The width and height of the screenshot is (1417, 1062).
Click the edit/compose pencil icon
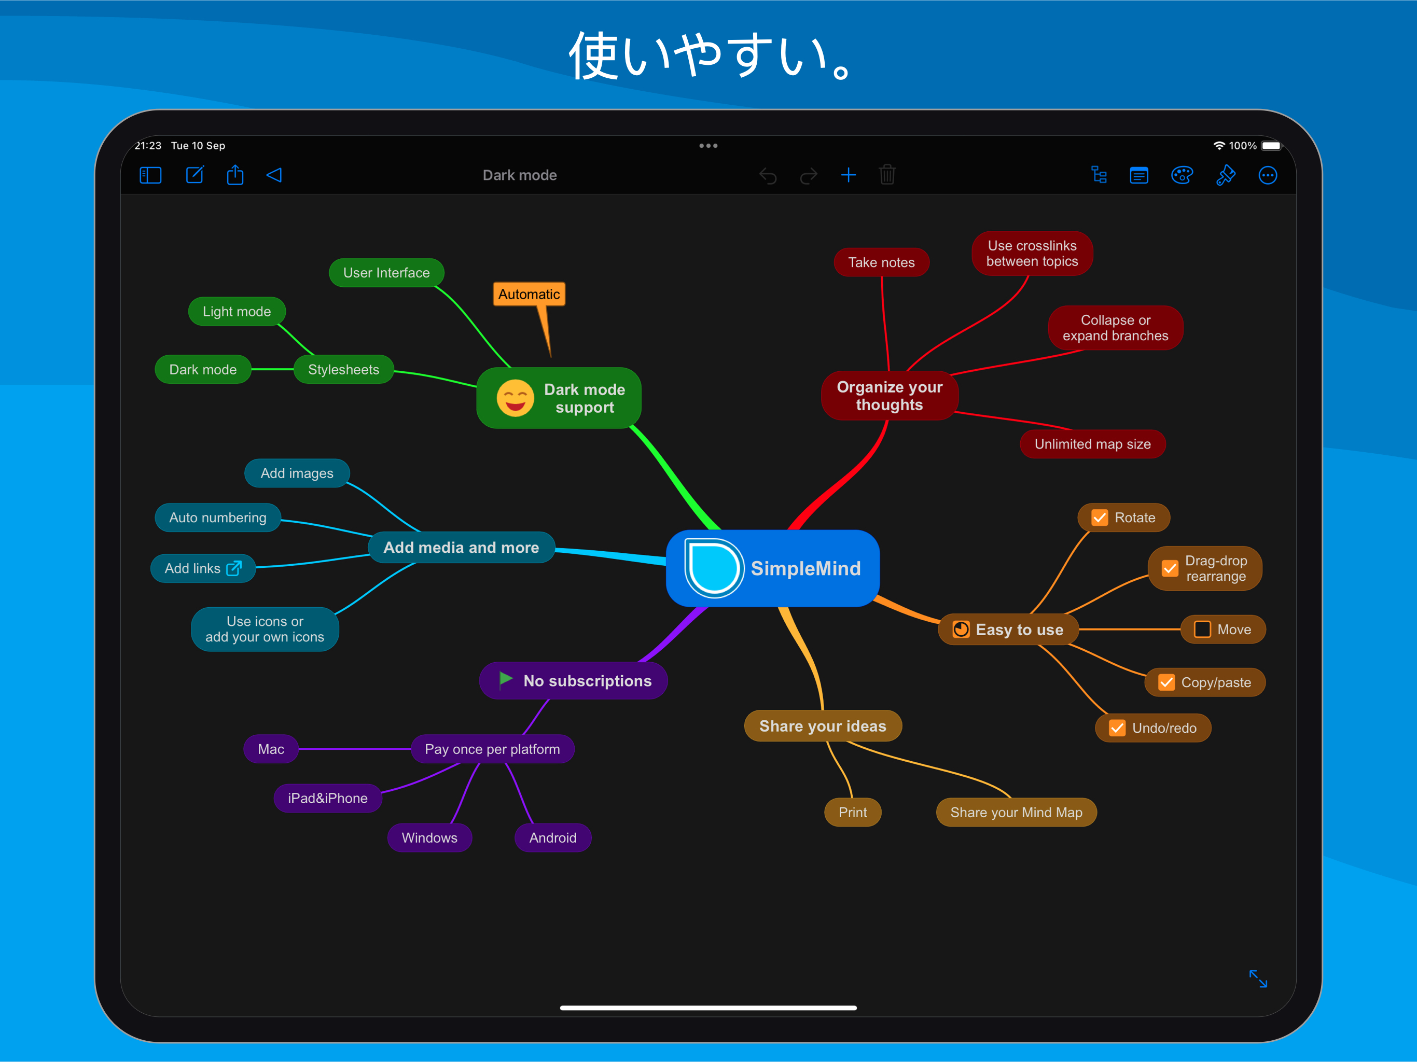point(195,175)
